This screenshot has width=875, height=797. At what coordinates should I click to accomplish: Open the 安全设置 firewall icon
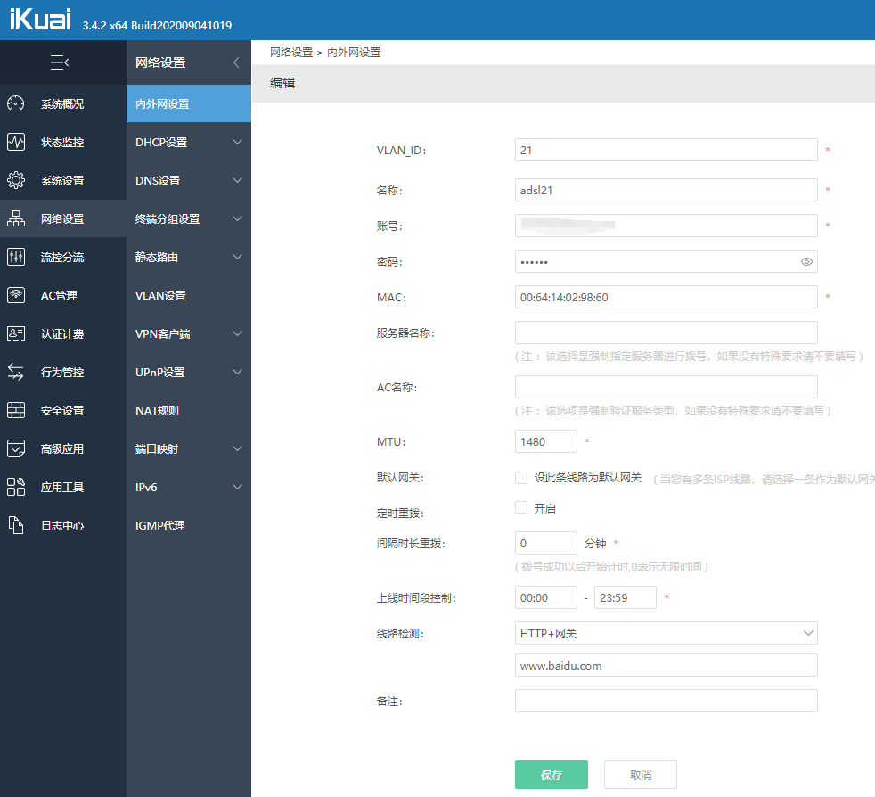[16, 410]
